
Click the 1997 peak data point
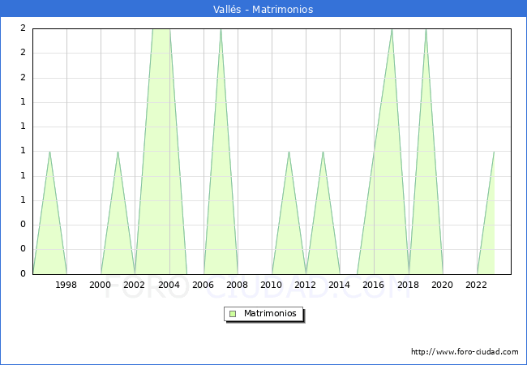(x=49, y=152)
